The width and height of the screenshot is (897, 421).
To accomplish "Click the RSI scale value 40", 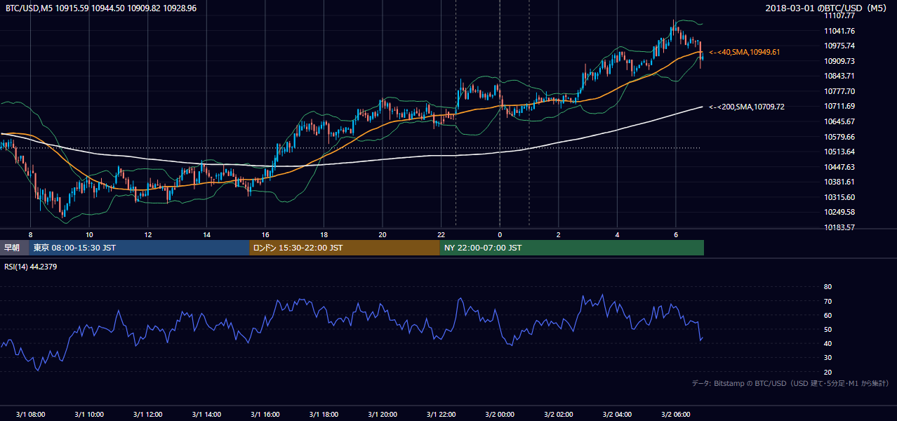I will (828, 343).
